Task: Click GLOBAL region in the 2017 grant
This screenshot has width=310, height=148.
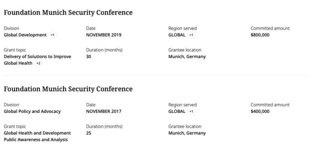Action: click(177, 111)
